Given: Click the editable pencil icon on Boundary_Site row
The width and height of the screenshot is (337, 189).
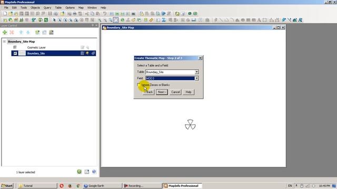Looking at the screenshot, I should tap(82, 53).
